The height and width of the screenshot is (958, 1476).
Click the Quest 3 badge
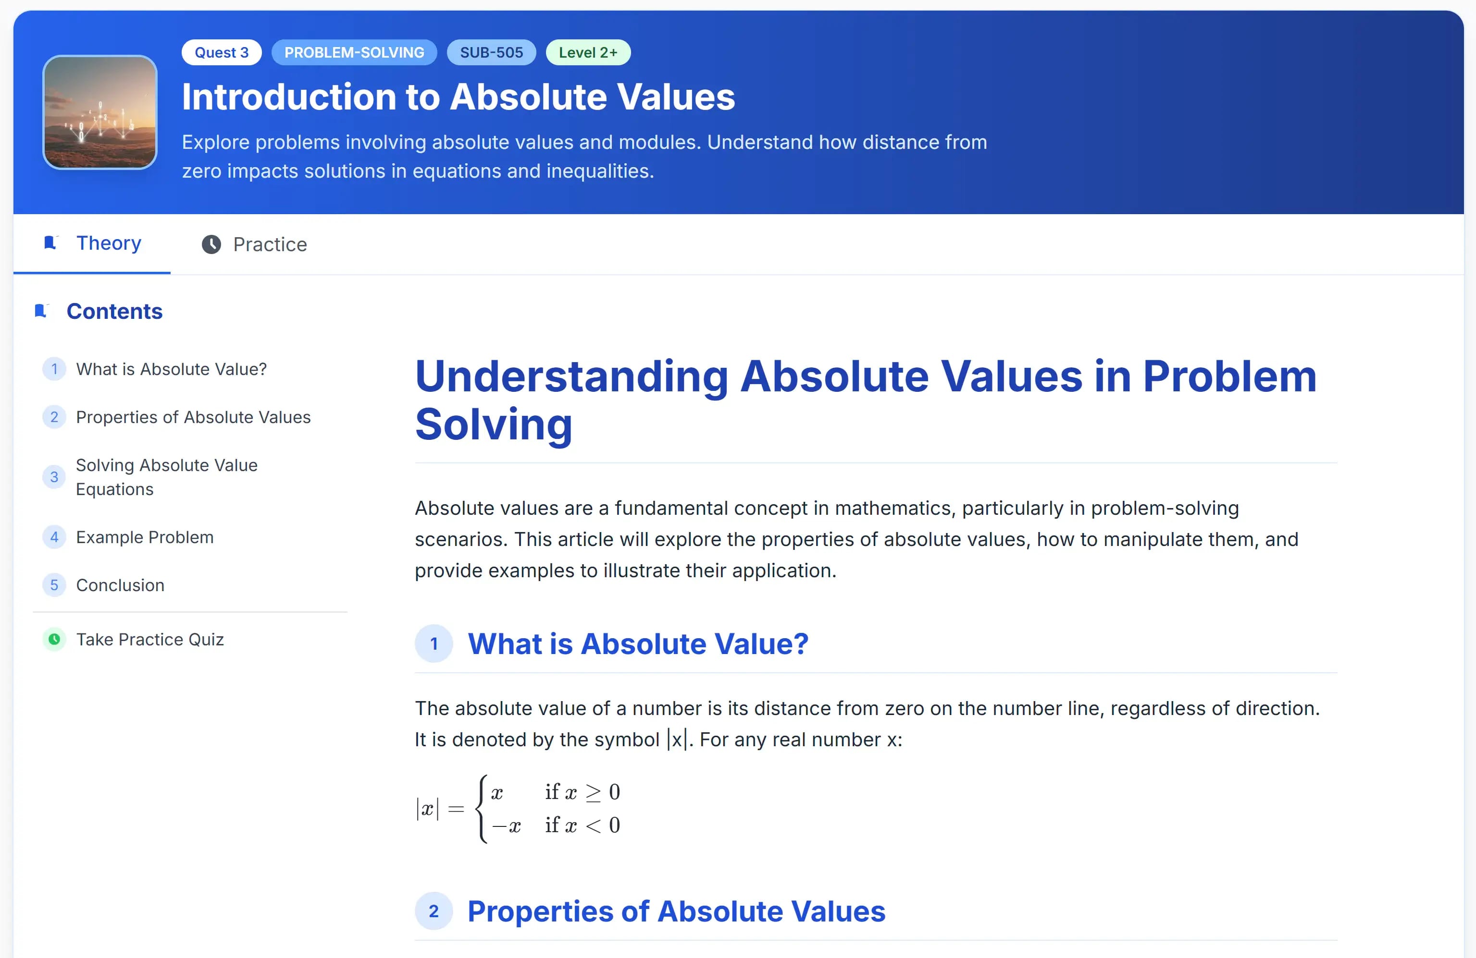point(222,53)
